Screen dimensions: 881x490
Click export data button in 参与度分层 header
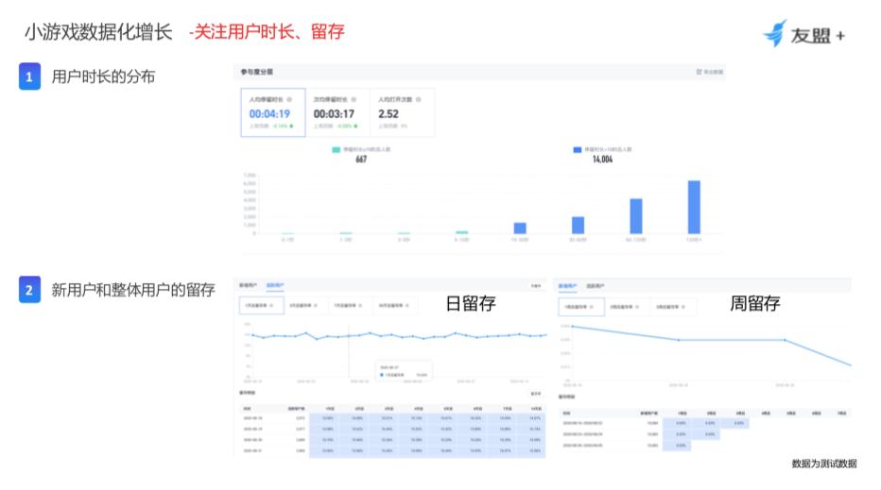[x=710, y=72]
